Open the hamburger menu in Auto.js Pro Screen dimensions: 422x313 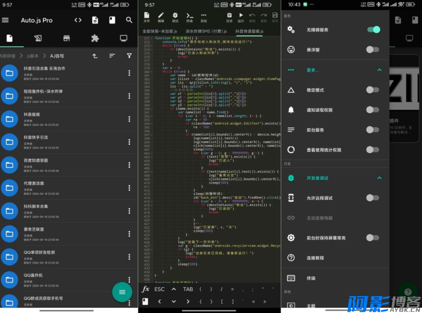(5, 20)
